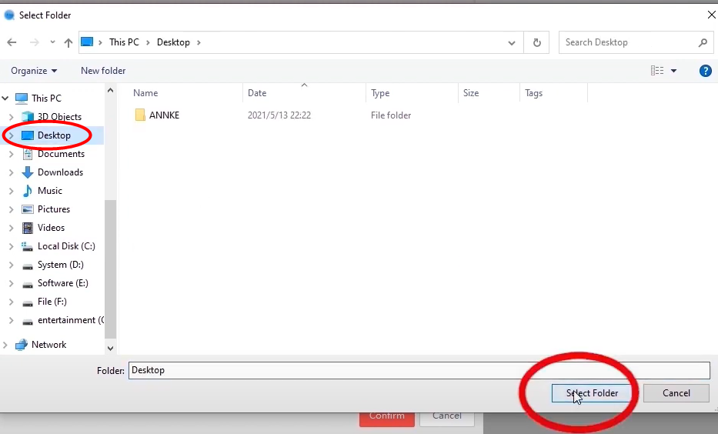The height and width of the screenshot is (434, 718).
Task: Refresh the Desktop folder listing
Action: 536,42
